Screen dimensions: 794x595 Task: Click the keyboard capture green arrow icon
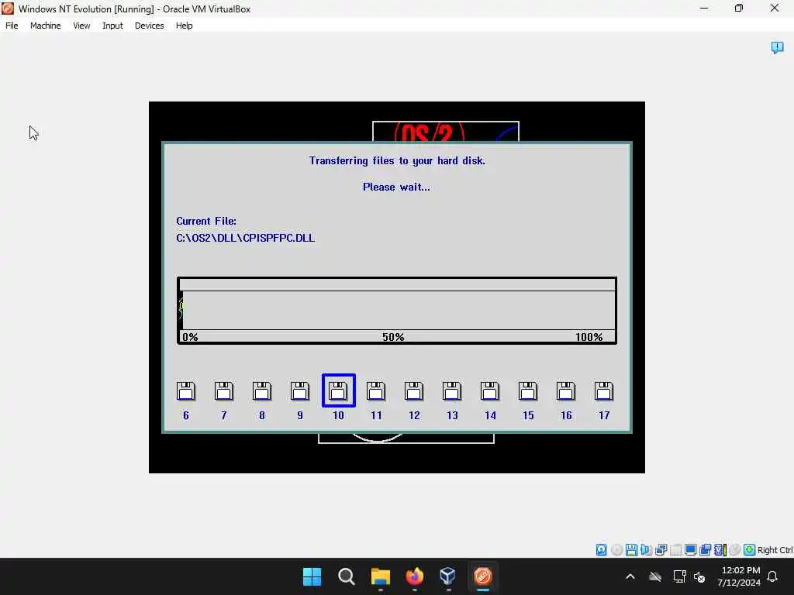[x=750, y=549]
